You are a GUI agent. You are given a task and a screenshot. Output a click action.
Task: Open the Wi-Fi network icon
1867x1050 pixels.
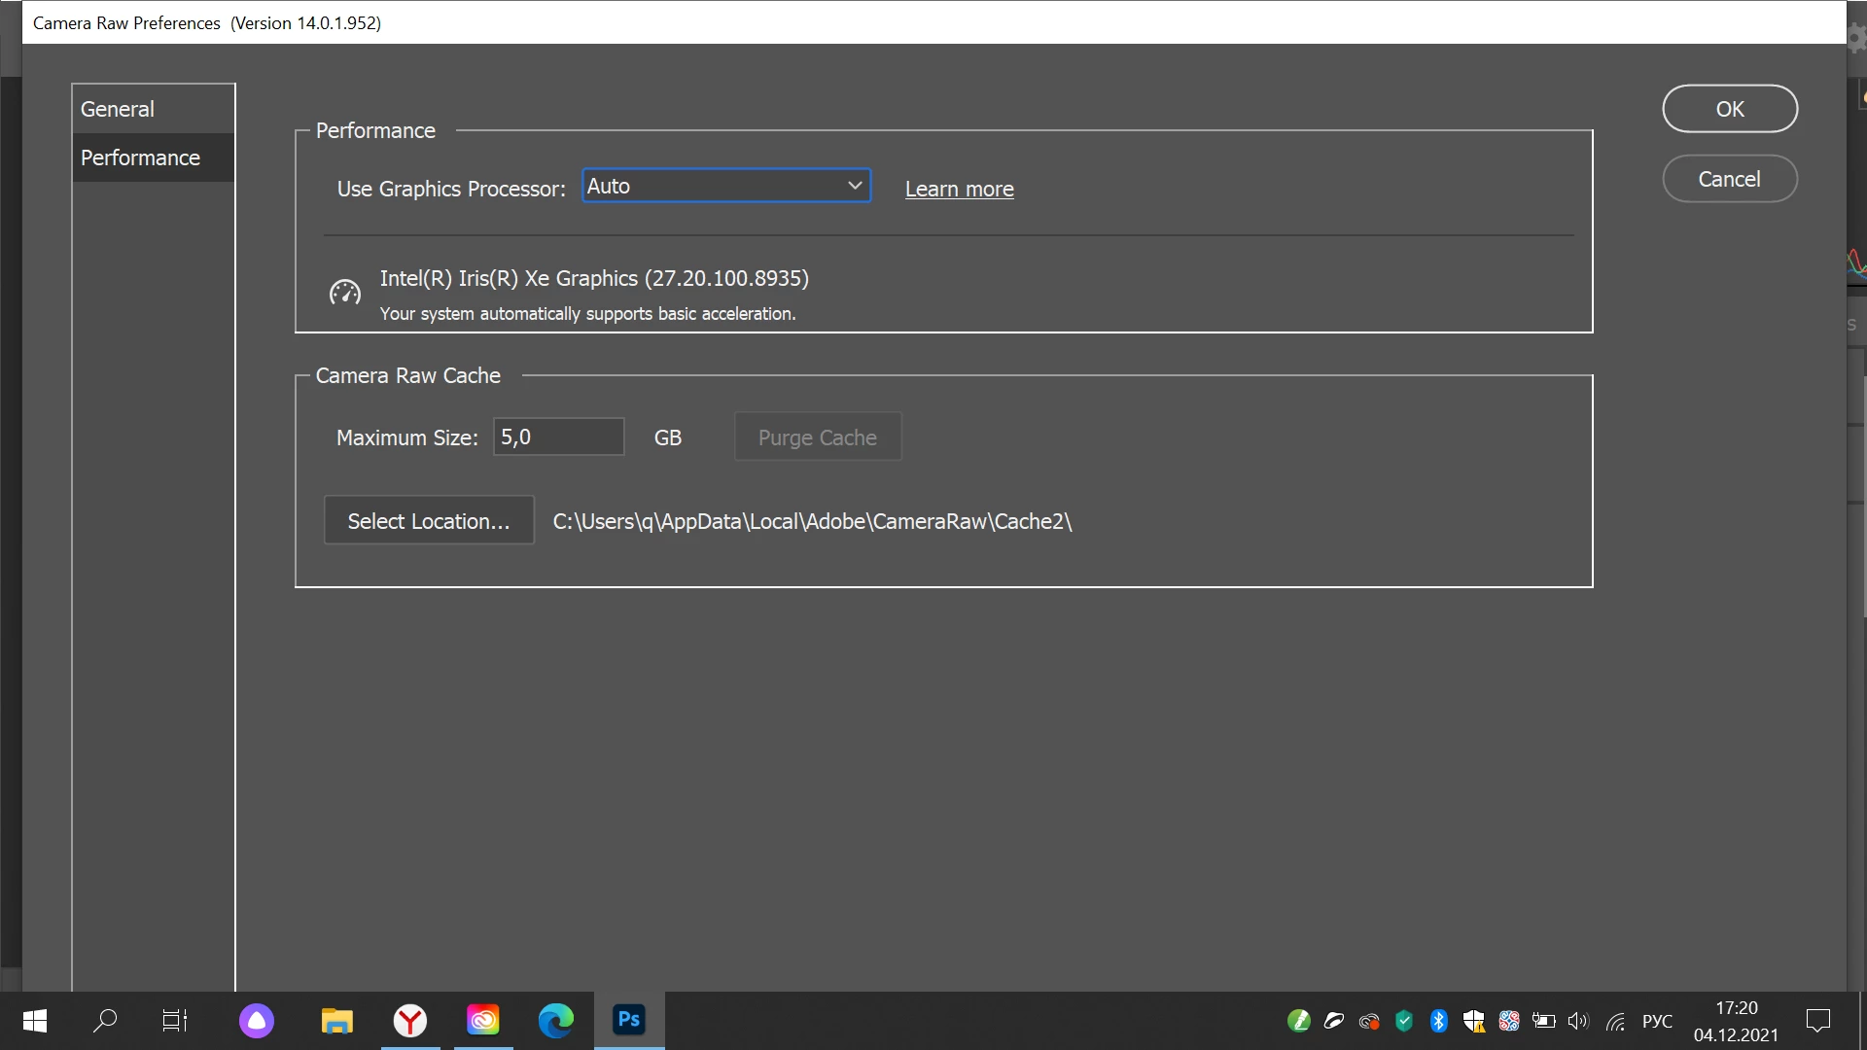coord(1615,1021)
